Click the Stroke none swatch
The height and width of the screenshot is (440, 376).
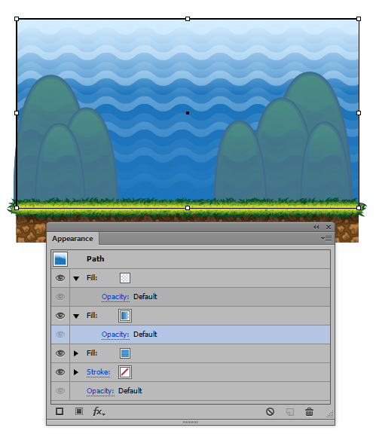point(125,372)
